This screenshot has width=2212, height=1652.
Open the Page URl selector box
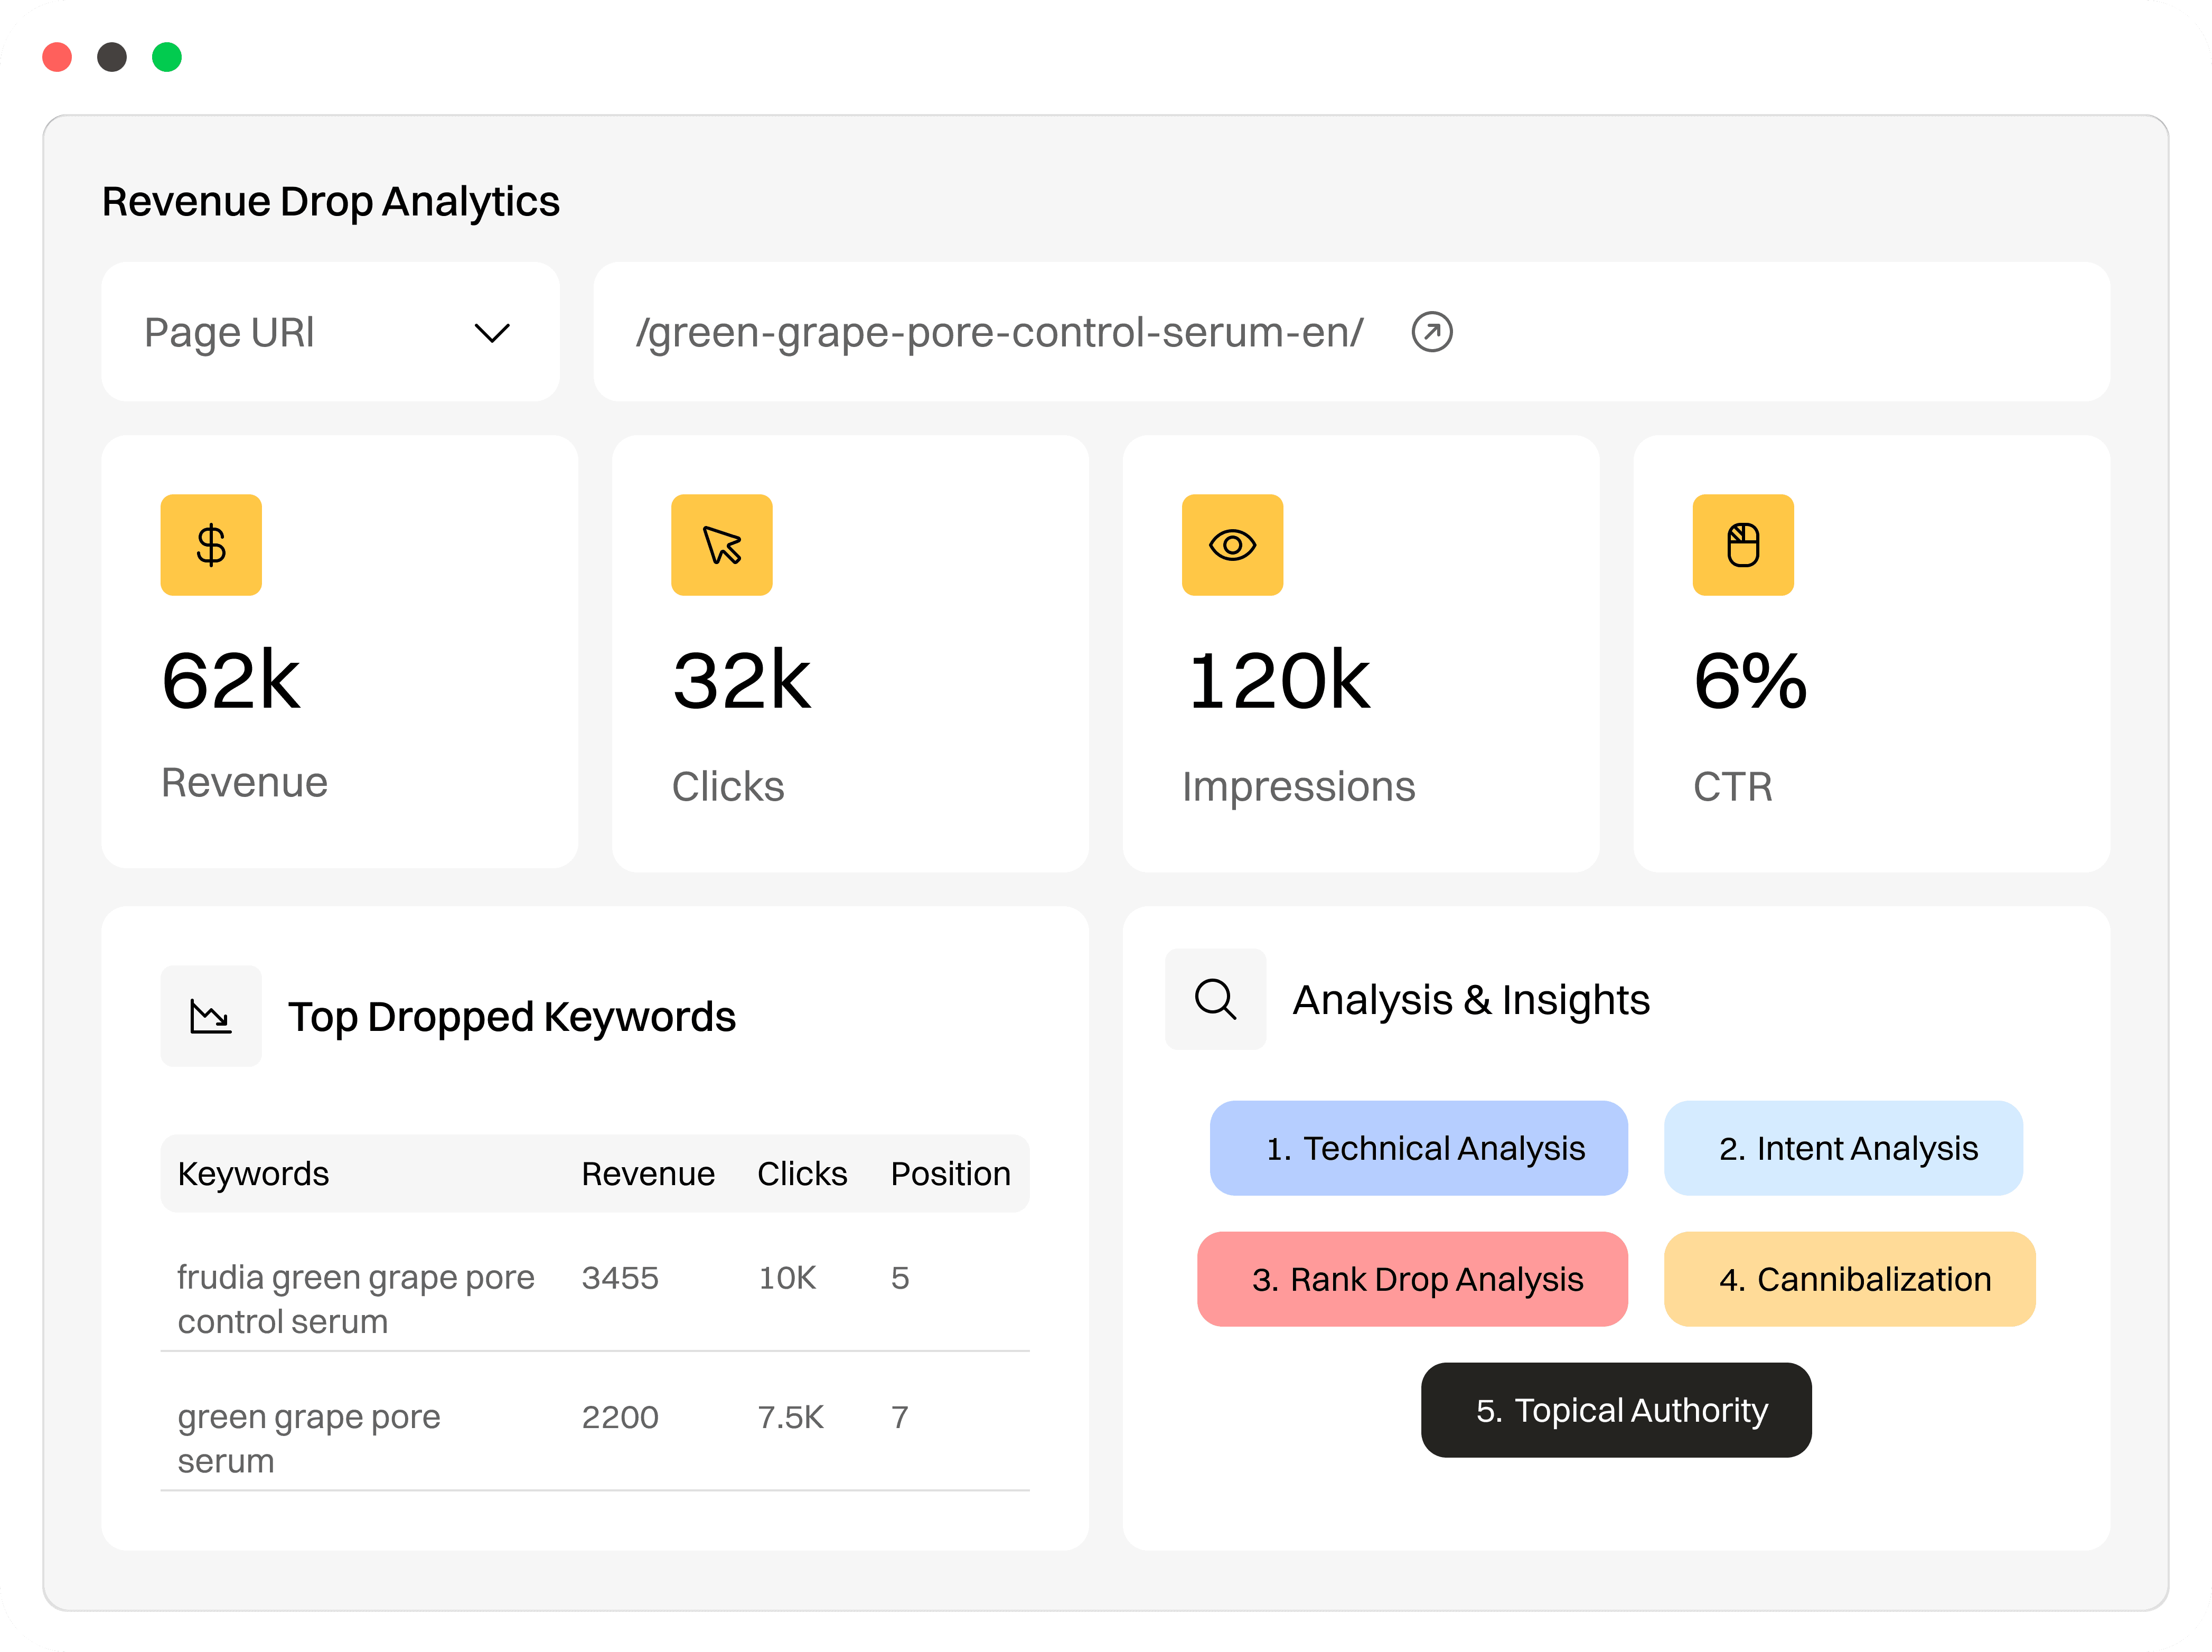click(330, 332)
